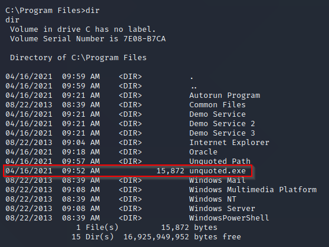This screenshot has width=329, height=247.
Task: Click the 'Oracle' directory name
Action: tap(203, 152)
